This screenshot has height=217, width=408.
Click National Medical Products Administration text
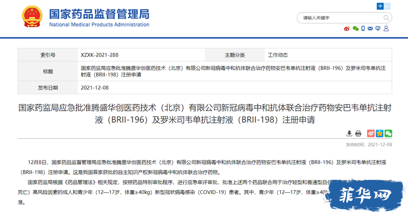coord(99,24)
